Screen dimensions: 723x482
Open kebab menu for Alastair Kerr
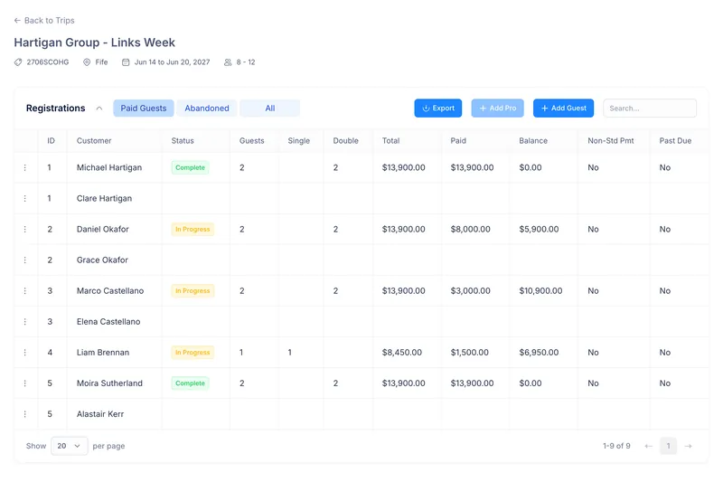(x=25, y=414)
